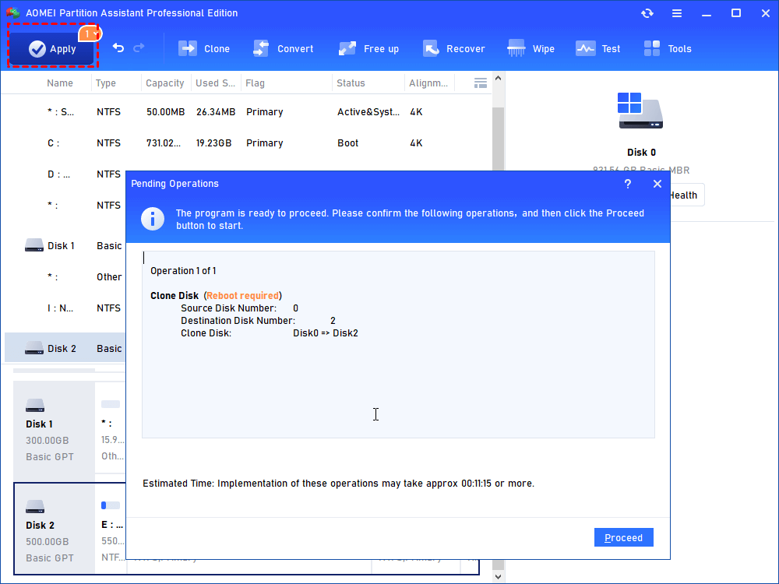Select the Other type partition row
779x584 pixels.
tap(65, 277)
